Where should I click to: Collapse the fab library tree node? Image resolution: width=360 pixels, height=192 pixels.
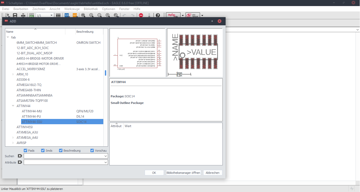[8, 37]
